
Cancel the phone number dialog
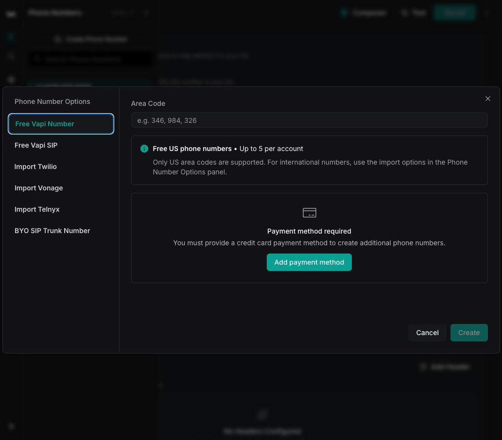click(x=427, y=333)
